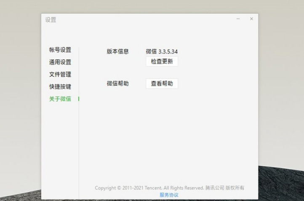Screen dimensions: 304x201
Task: Open the 帐号设置 section
Action: 60,50
